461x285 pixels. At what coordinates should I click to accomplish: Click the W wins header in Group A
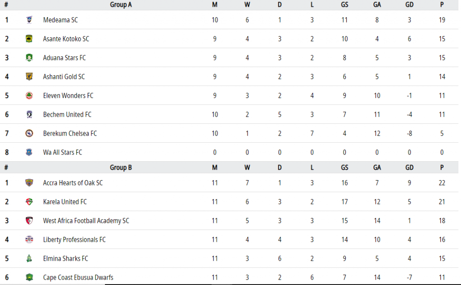coord(247,5)
